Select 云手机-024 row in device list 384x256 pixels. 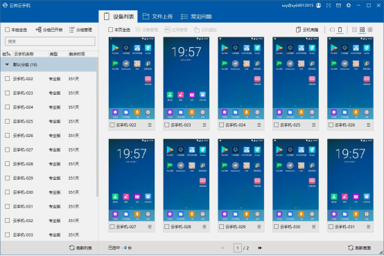click(x=49, y=107)
